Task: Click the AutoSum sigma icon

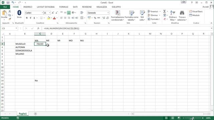Action: point(165,11)
